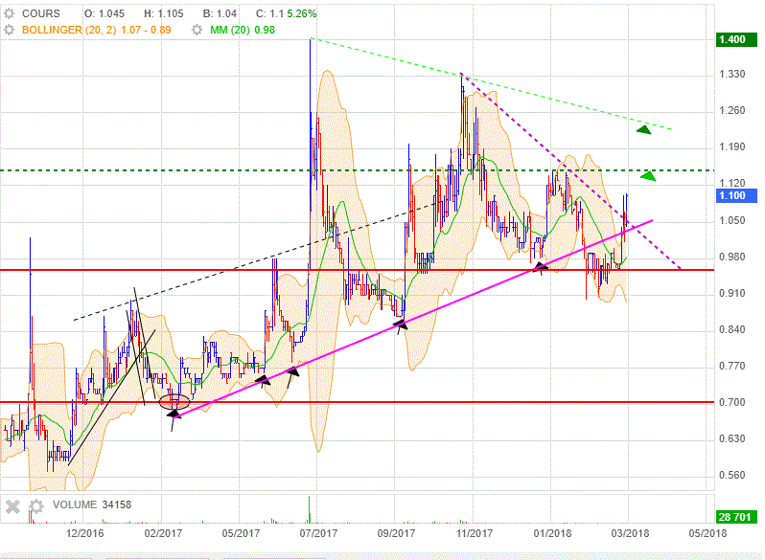Click the 0.910 price level on the axis

coord(732,294)
